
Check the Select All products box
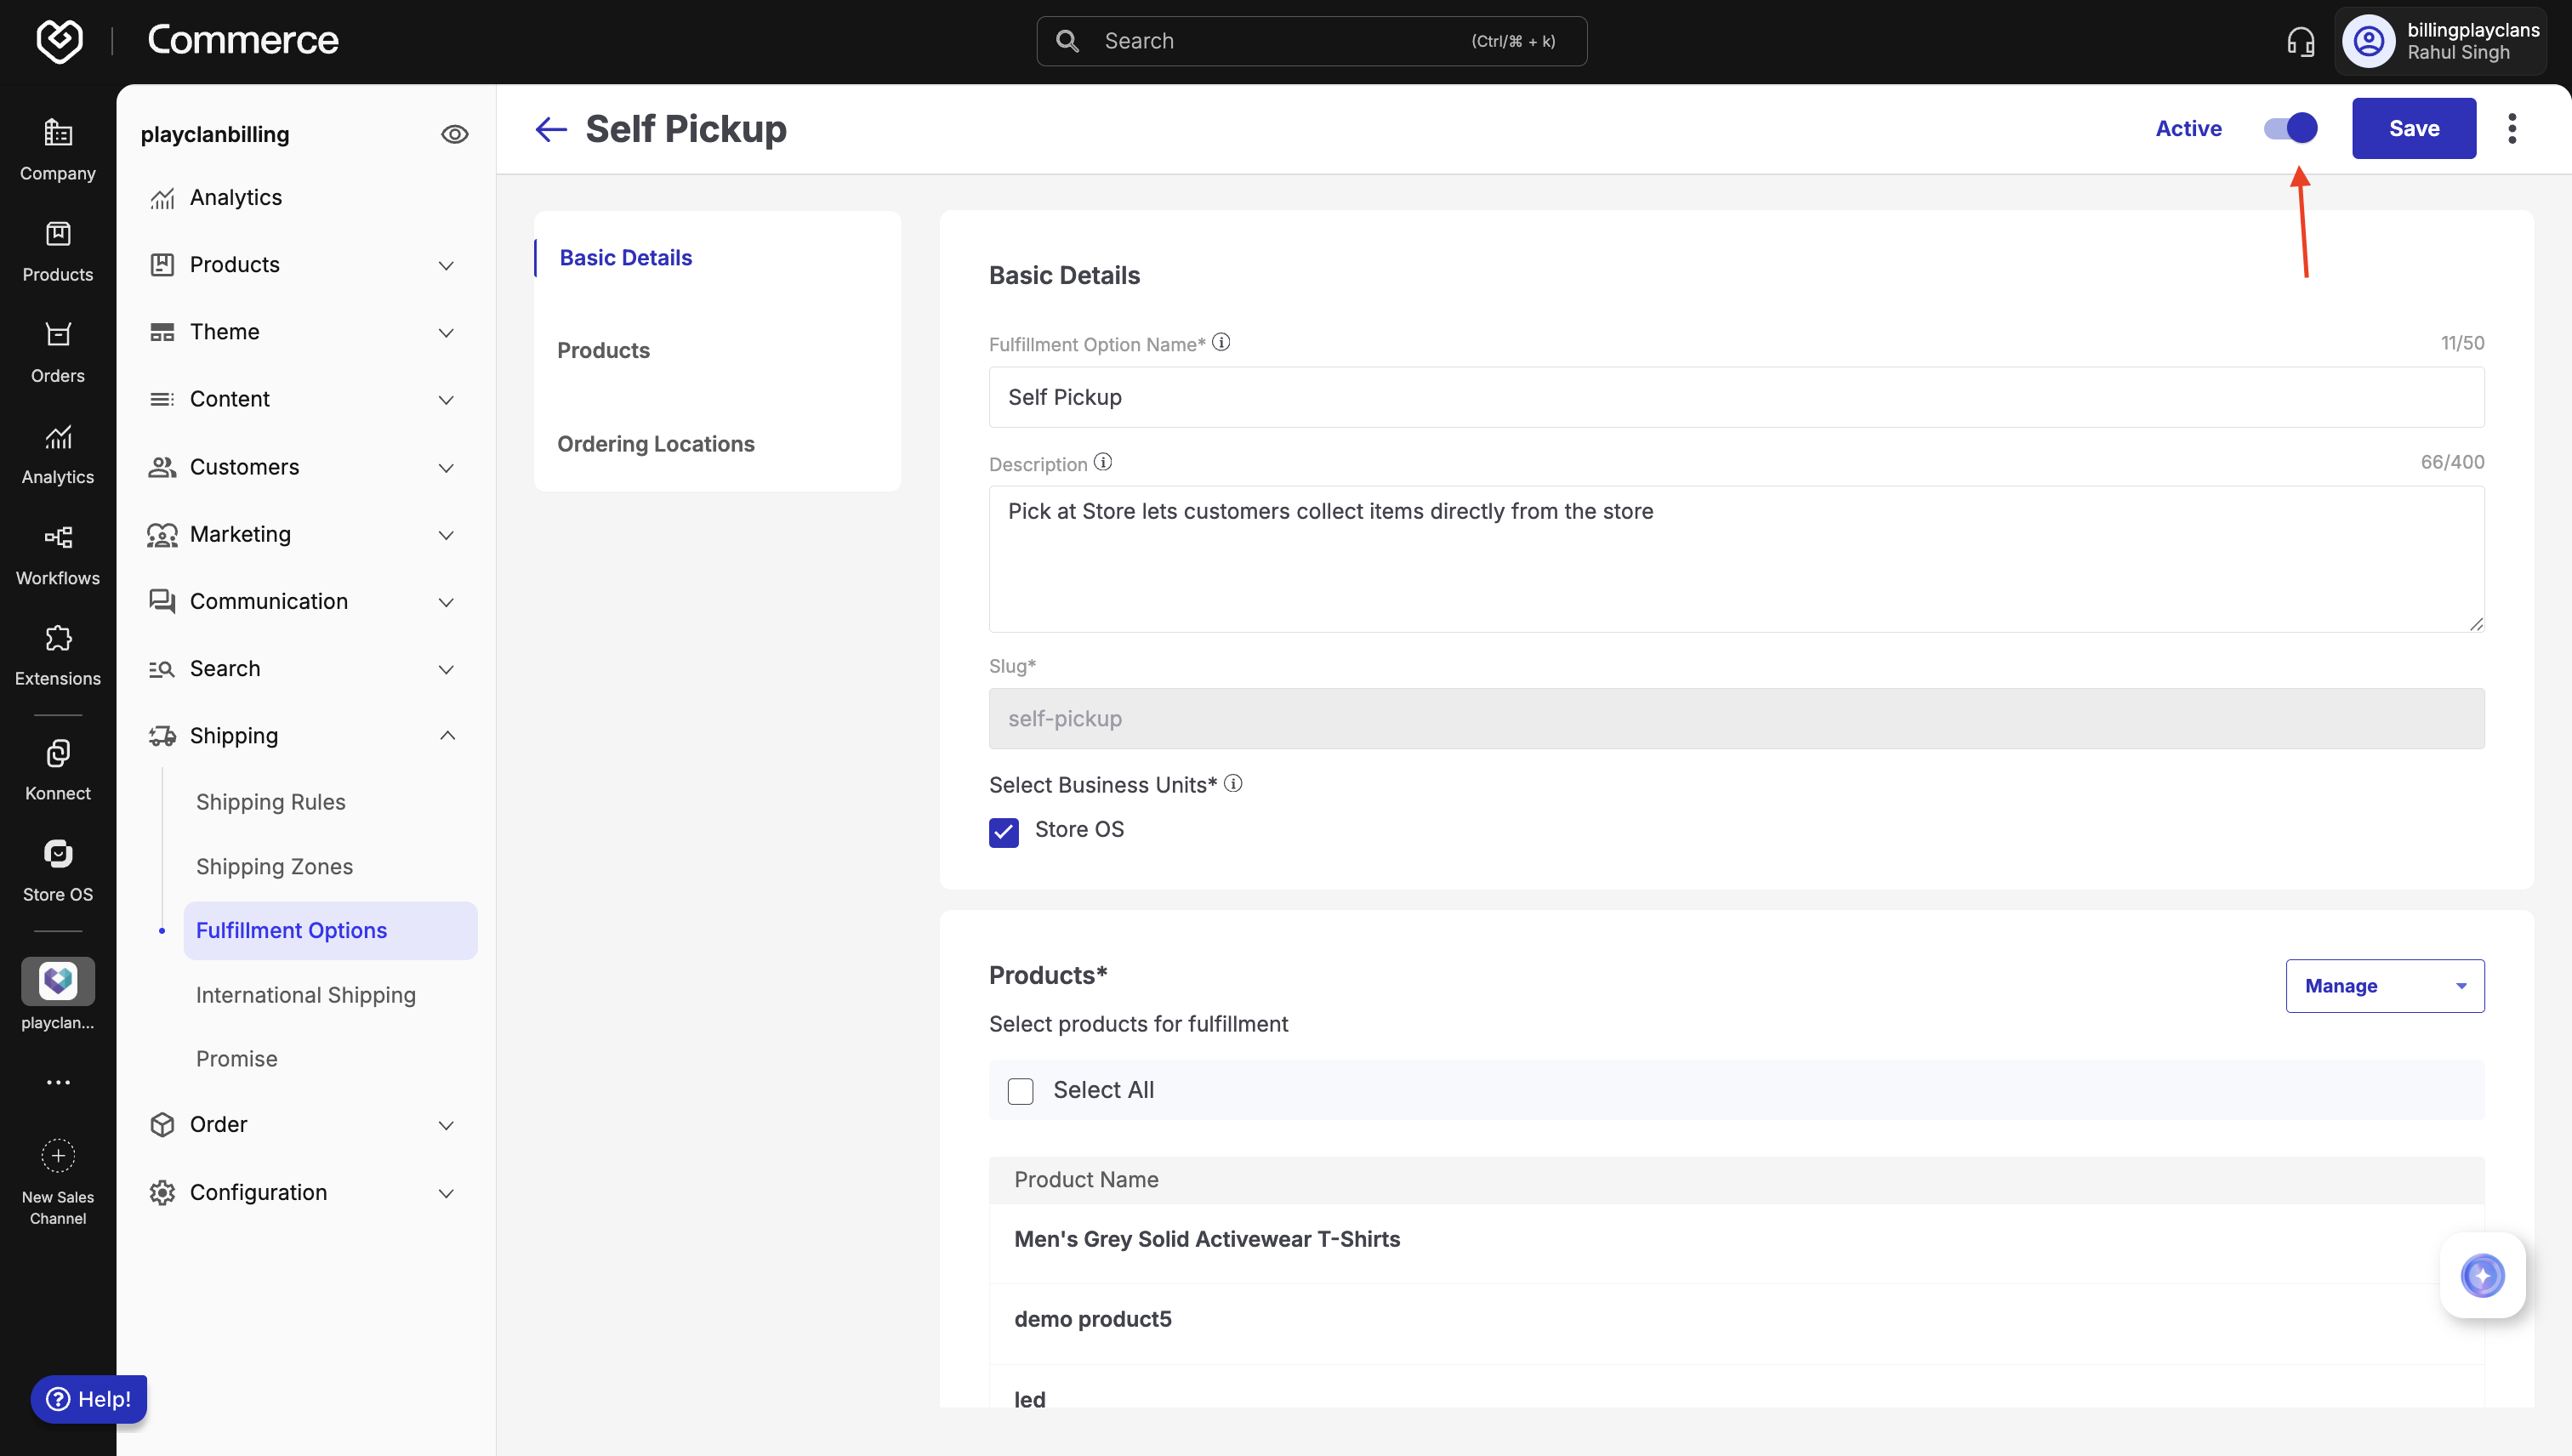tap(1020, 1091)
